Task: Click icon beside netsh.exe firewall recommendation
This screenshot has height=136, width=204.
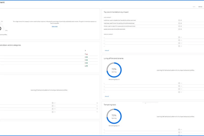Action: [x=179, y=20]
